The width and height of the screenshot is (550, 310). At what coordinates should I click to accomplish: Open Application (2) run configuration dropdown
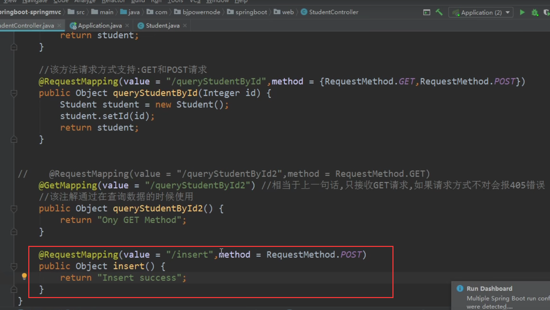click(x=481, y=13)
